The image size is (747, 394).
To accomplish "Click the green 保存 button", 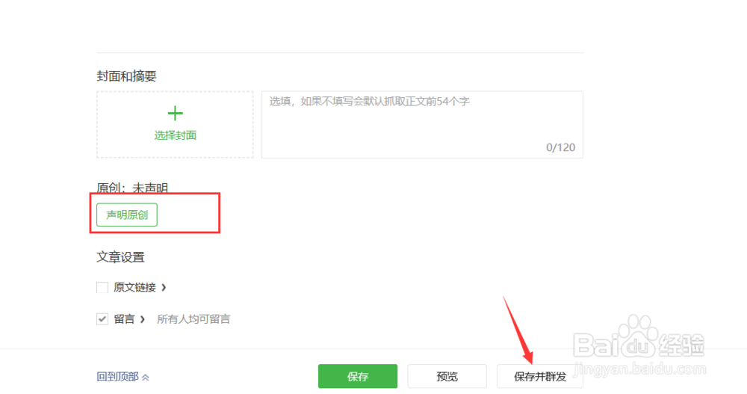I will click(x=358, y=376).
